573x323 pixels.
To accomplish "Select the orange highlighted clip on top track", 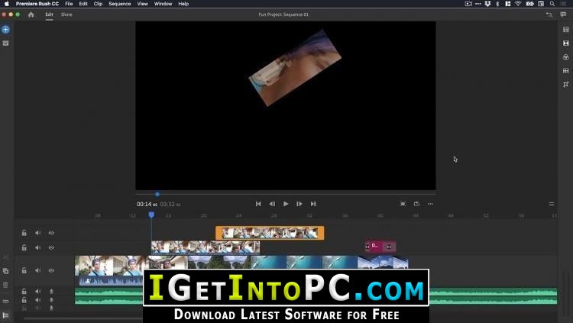I will coord(270,233).
